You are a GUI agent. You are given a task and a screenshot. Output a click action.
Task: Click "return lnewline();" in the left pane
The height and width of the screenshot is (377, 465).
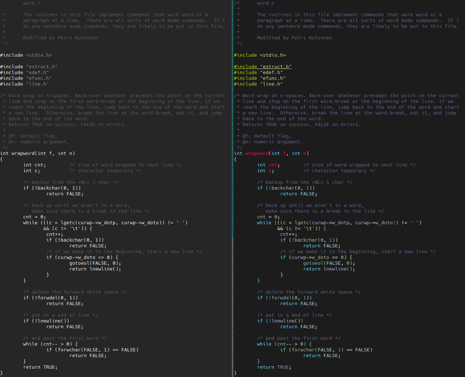95,269
